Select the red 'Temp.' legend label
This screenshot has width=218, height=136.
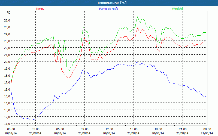click(40, 9)
